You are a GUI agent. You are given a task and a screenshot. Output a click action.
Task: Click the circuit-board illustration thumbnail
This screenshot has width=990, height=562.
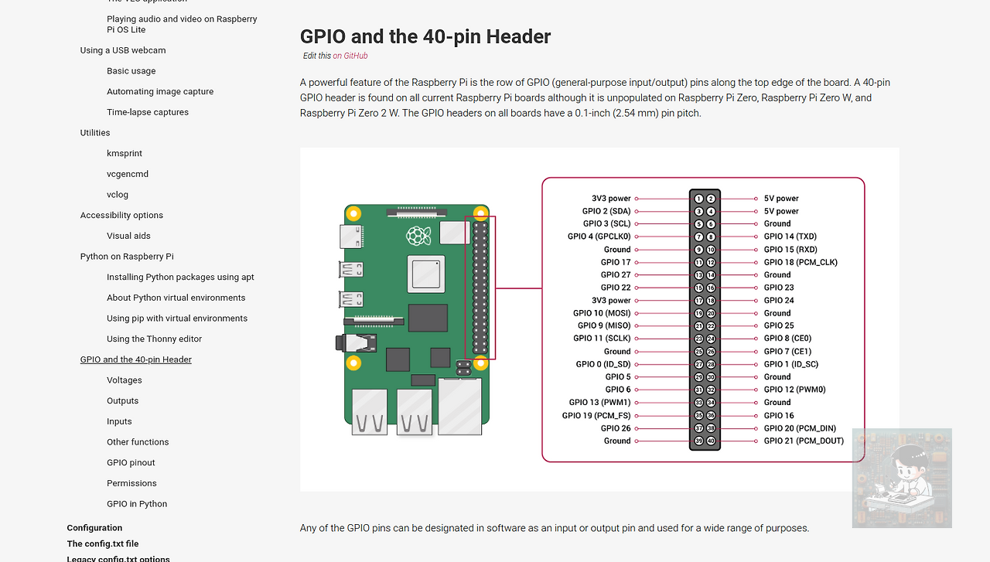click(902, 478)
